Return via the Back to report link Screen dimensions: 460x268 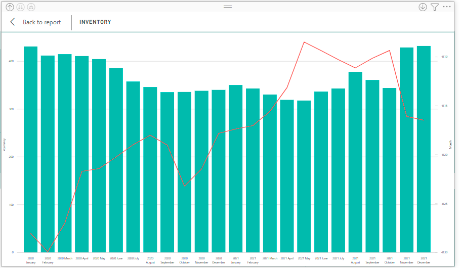click(41, 22)
